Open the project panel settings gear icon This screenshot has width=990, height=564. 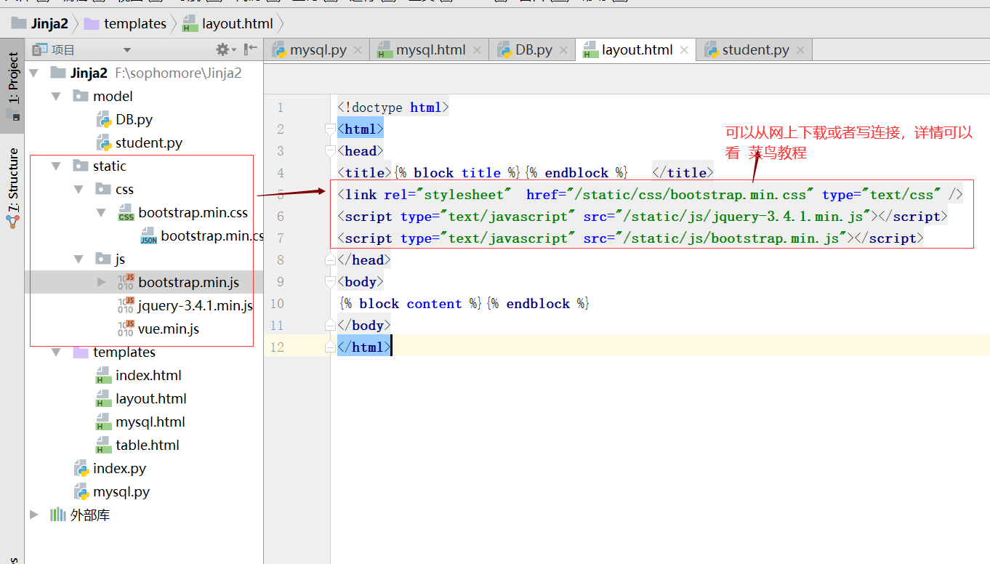pos(224,49)
